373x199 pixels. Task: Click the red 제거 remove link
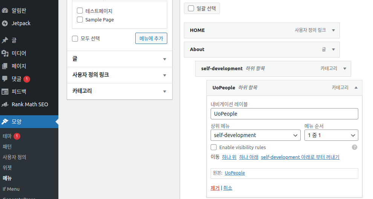215,188
